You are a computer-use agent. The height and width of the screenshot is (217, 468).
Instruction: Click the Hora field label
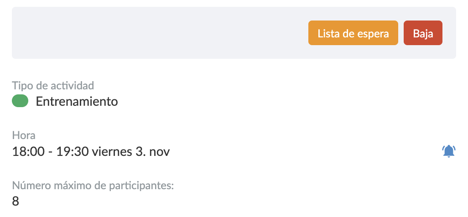click(24, 135)
